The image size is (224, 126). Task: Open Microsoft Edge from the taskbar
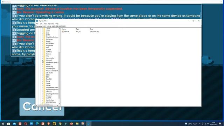point(37,124)
